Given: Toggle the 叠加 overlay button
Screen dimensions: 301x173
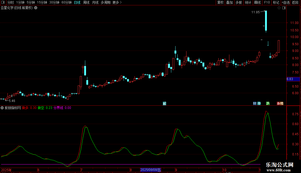Looking at the screenshot, I should point(229,2).
